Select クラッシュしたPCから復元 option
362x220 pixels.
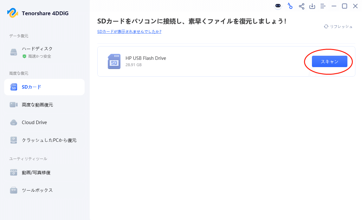coord(44,140)
